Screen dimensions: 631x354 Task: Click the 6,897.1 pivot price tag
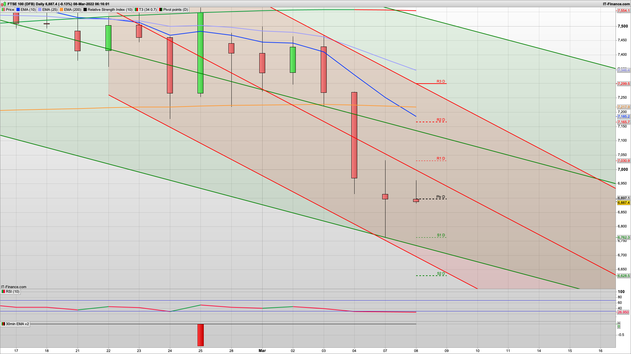coord(623,198)
